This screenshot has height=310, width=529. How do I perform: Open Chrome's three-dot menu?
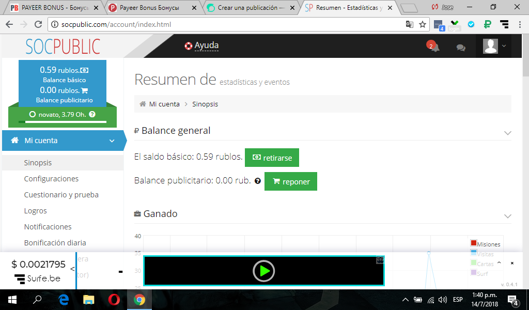520,24
